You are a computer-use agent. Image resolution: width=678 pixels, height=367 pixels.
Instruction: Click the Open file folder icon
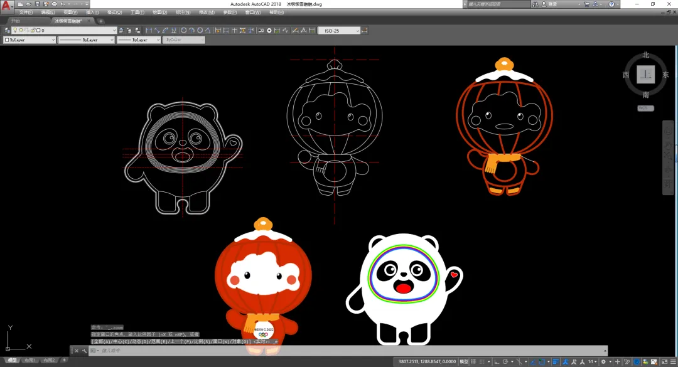point(28,4)
